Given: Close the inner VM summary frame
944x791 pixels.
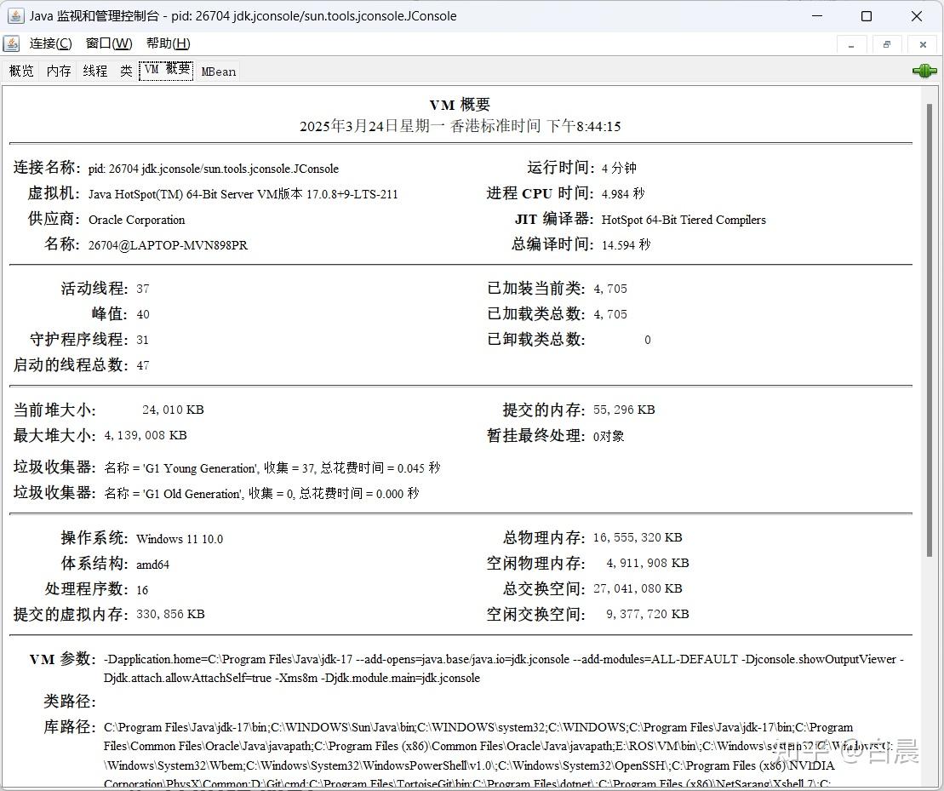Looking at the screenshot, I should [x=922, y=43].
